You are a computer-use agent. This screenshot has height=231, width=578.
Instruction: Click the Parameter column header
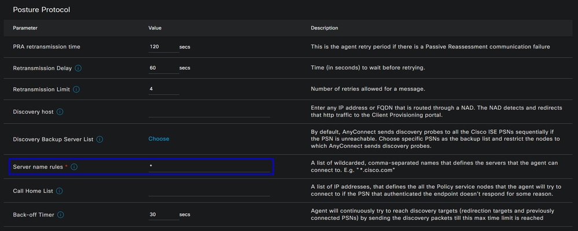click(25, 28)
